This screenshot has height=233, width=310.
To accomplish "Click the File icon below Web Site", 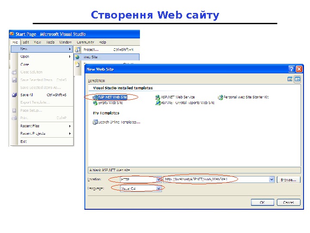I will click(x=77, y=64).
